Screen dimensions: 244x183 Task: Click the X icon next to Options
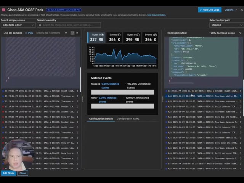coord(242,10)
